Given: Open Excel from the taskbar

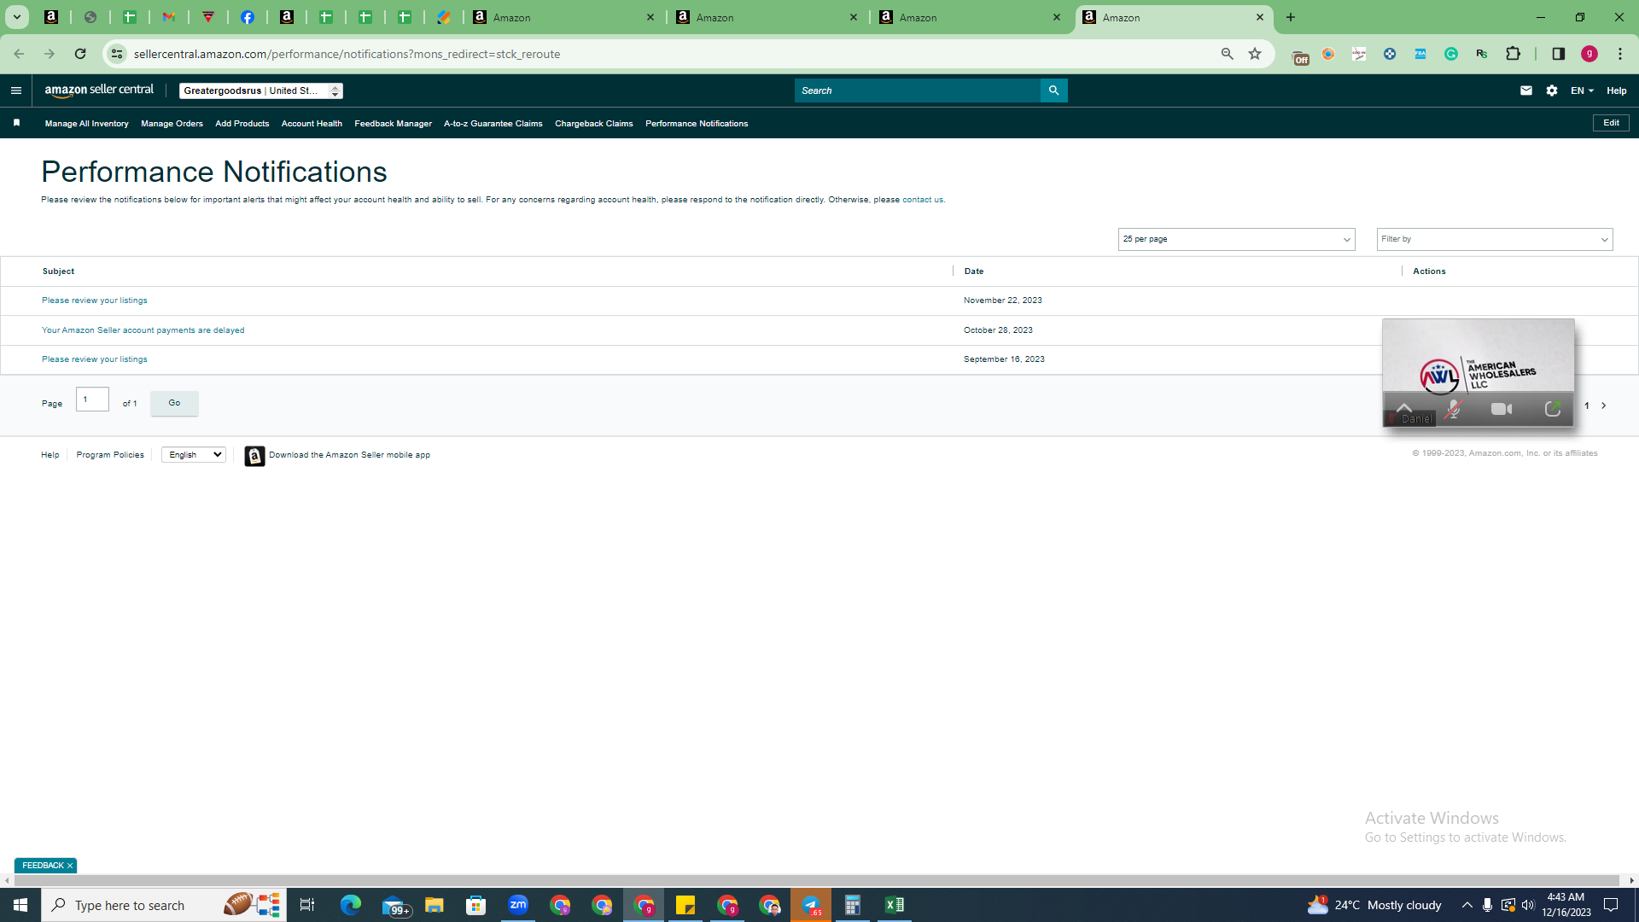Looking at the screenshot, I should (895, 905).
